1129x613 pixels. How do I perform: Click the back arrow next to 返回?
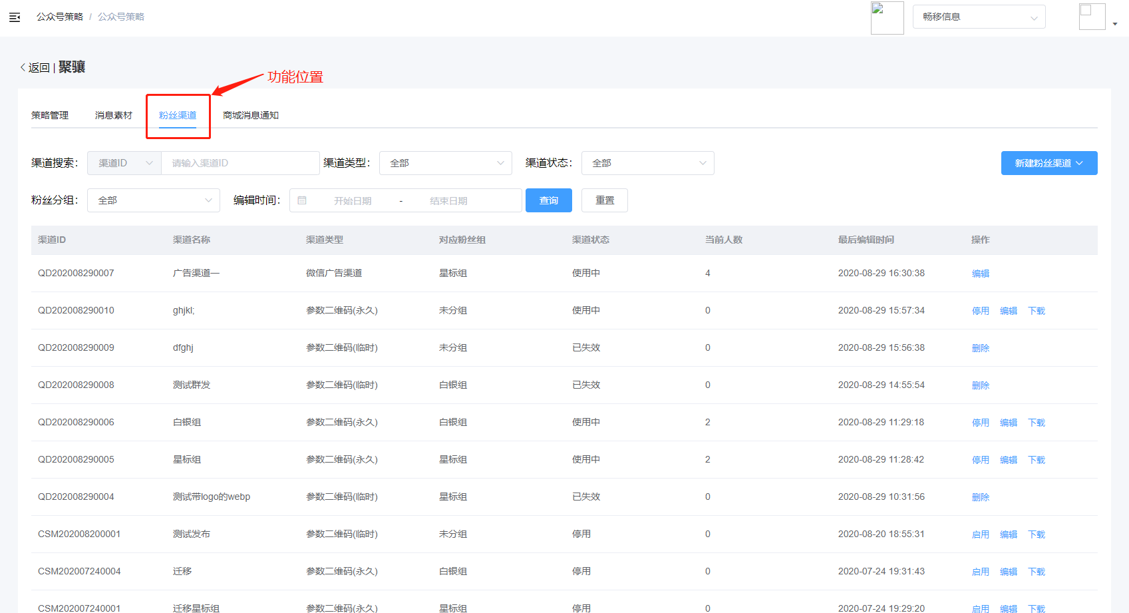[23, 67]
